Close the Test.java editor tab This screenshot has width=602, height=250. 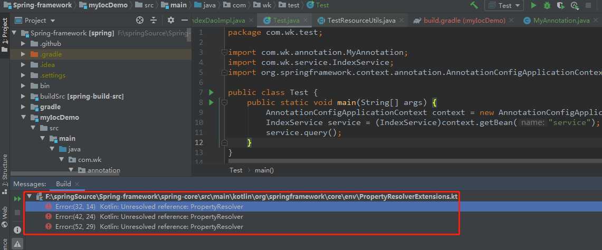pyautogui.click(x=307, y=21)
